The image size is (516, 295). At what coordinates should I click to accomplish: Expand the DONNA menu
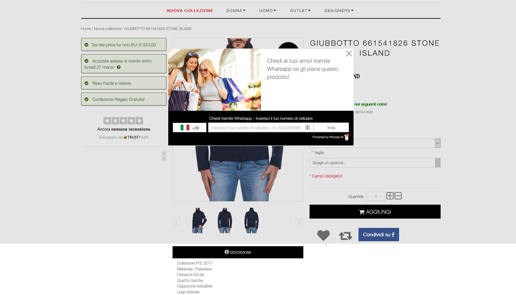[236, 11]
